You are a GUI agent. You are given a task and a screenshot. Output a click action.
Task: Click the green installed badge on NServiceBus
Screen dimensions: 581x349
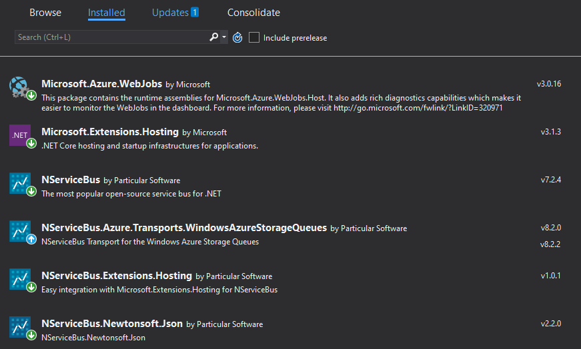click(x=31, y=191)
